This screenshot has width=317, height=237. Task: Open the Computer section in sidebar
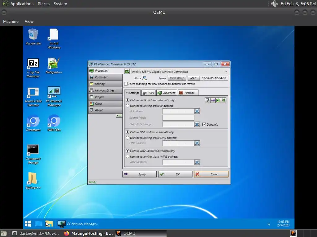point(105,77)
